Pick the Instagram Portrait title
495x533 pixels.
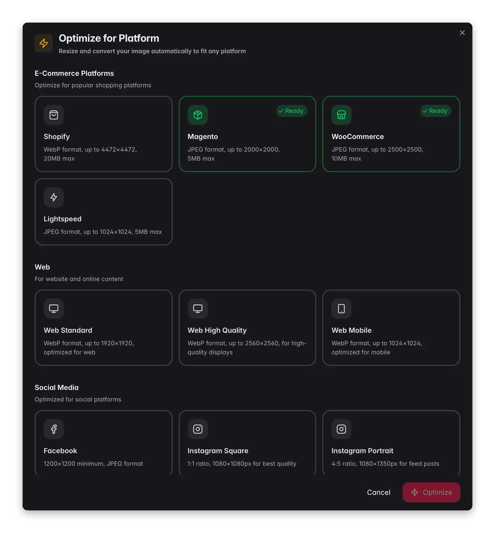click(x=362, y=451)
